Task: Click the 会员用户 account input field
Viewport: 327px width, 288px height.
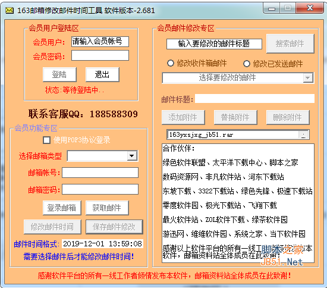Action: click(x=100, y=41)
